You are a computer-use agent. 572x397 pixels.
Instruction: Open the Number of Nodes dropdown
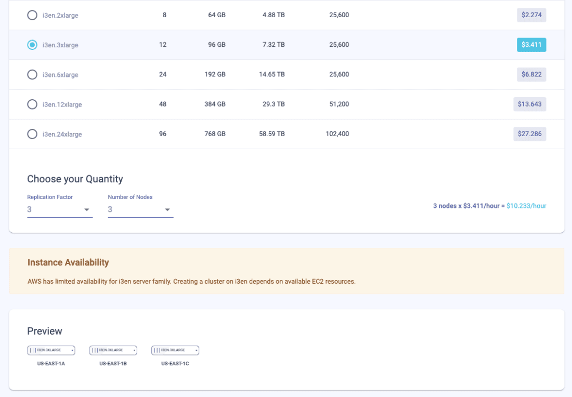click(167, 209)
